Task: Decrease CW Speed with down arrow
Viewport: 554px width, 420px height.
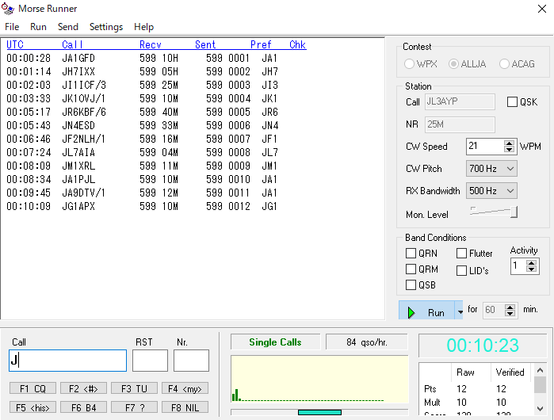Action: pyautogui.click(x=509, y=150)
